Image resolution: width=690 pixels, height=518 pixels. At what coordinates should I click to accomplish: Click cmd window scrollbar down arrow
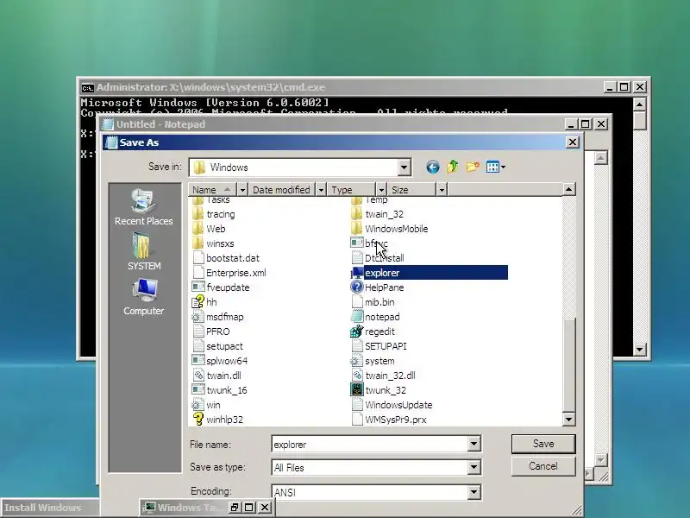point(639,350)
